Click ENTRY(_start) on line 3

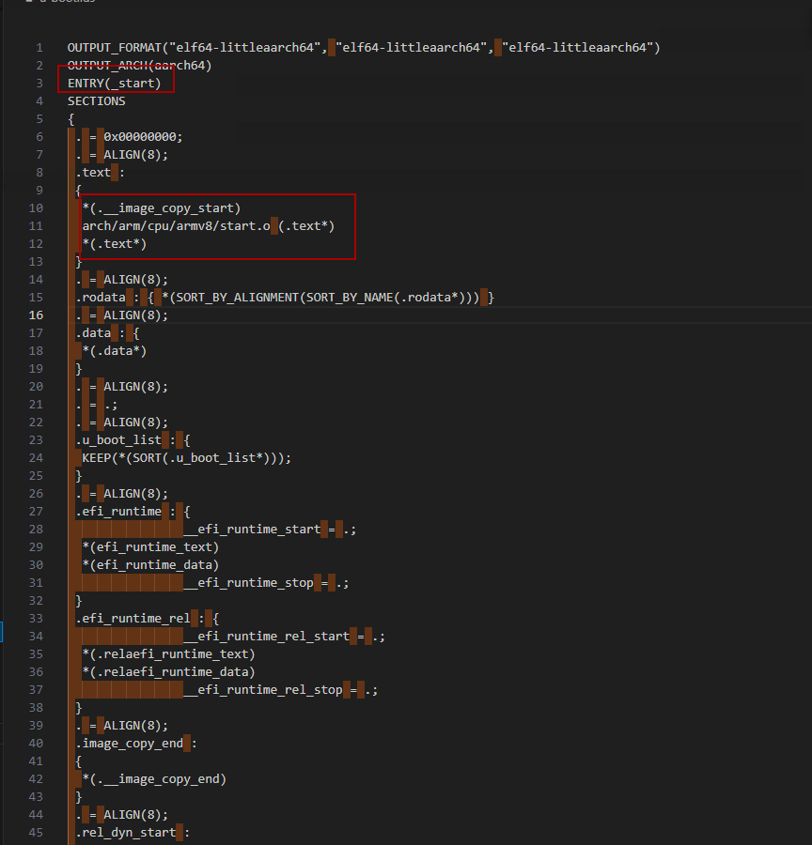point(114,84)
